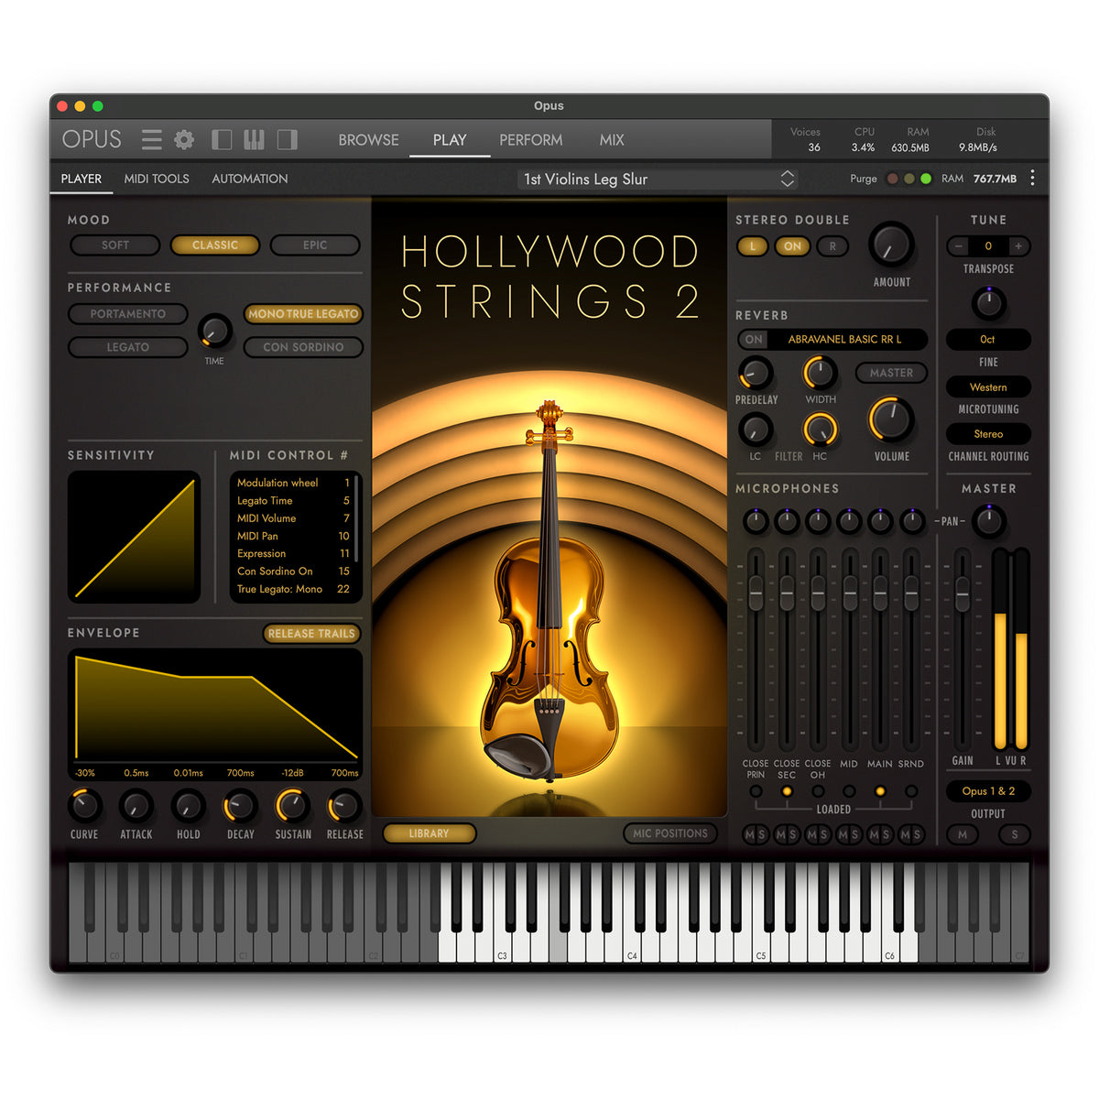Open the Opus hamburger main menu
Image resolution: width=1099 pixels, height=1099 pixels.
point(152,139)
